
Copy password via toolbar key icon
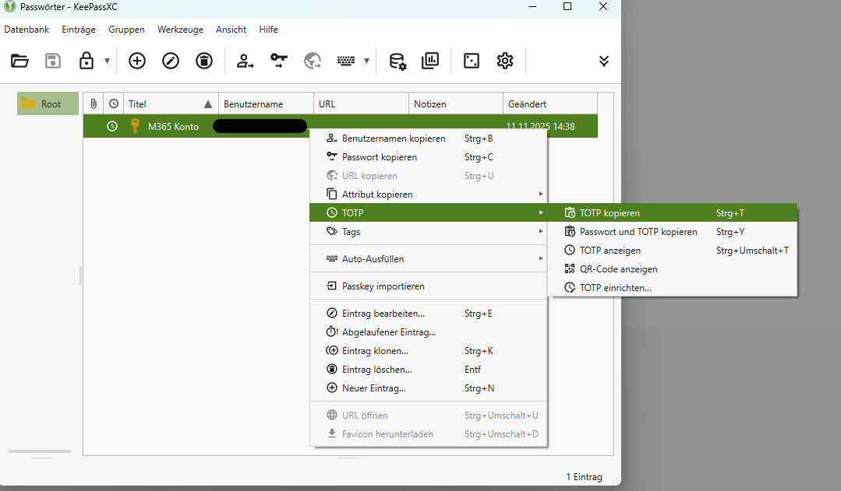[279, 61]
